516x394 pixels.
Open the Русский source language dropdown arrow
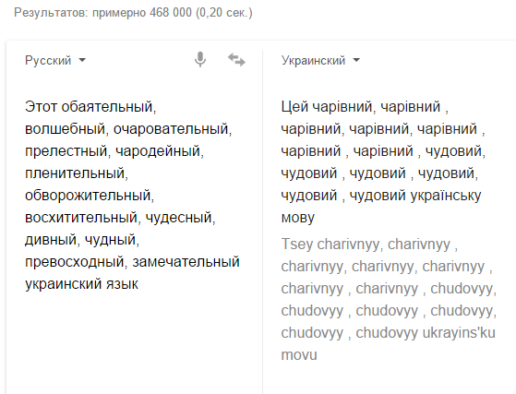(x=82, y=60)
